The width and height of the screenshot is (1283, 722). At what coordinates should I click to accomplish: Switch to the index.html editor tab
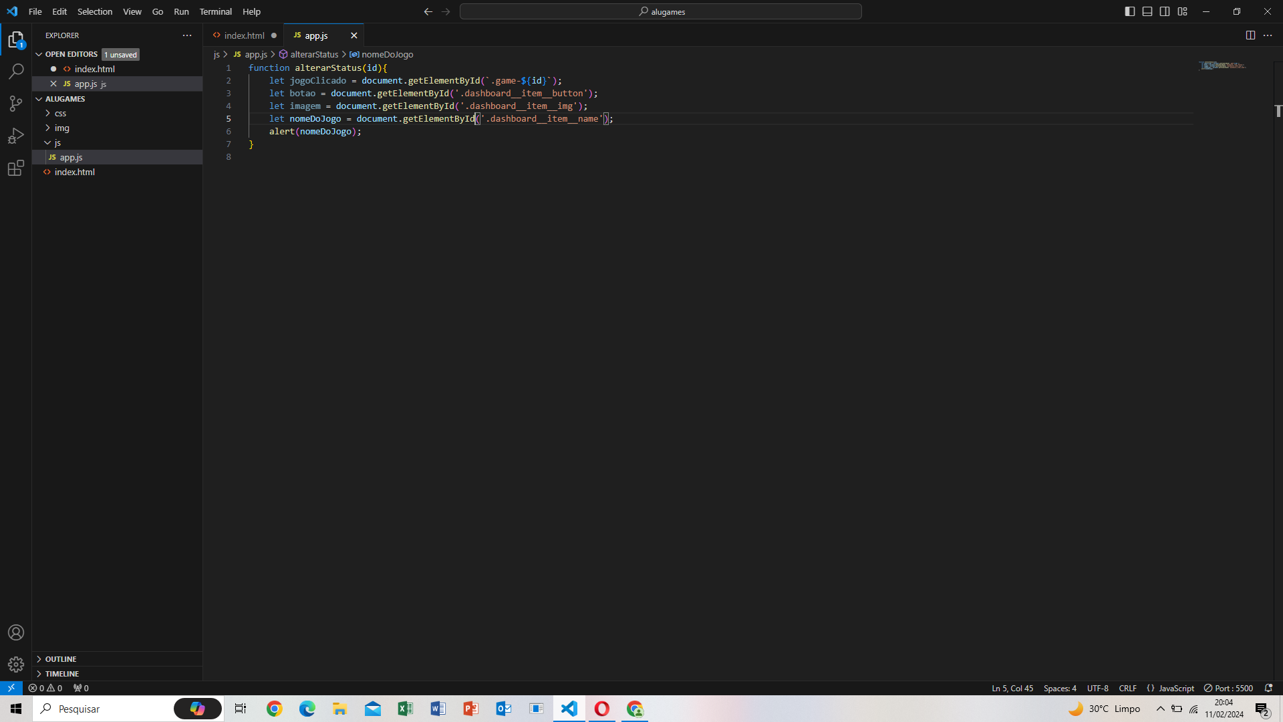(244, 35)
